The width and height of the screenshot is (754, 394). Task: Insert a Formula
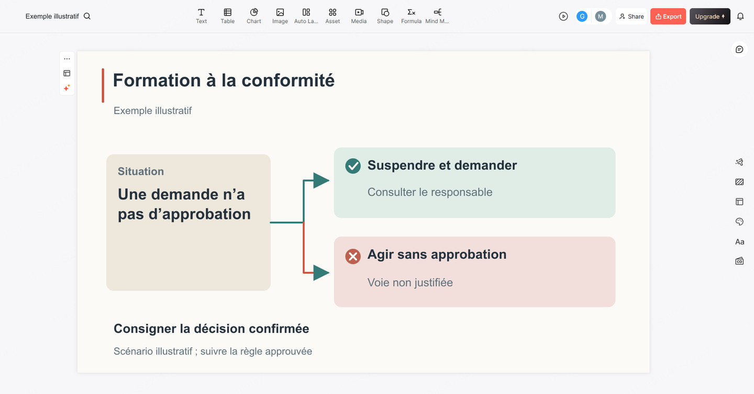[411, 16]
